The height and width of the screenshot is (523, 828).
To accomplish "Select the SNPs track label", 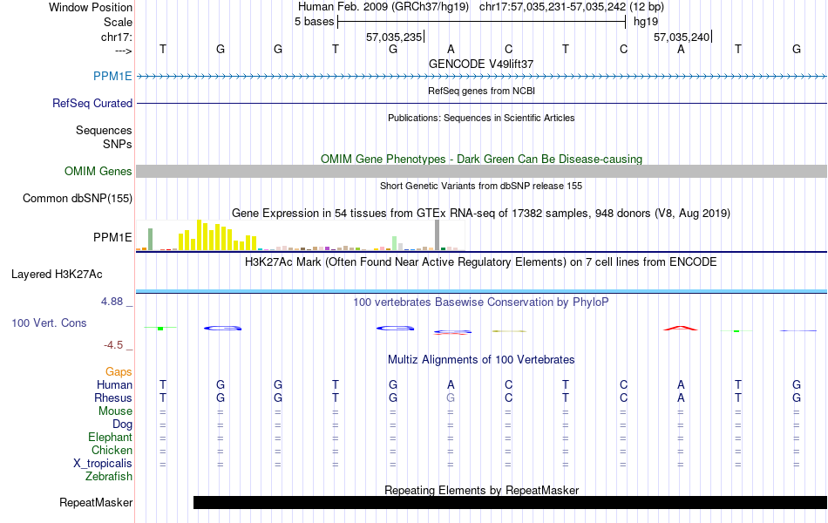I will click(118, 144).
